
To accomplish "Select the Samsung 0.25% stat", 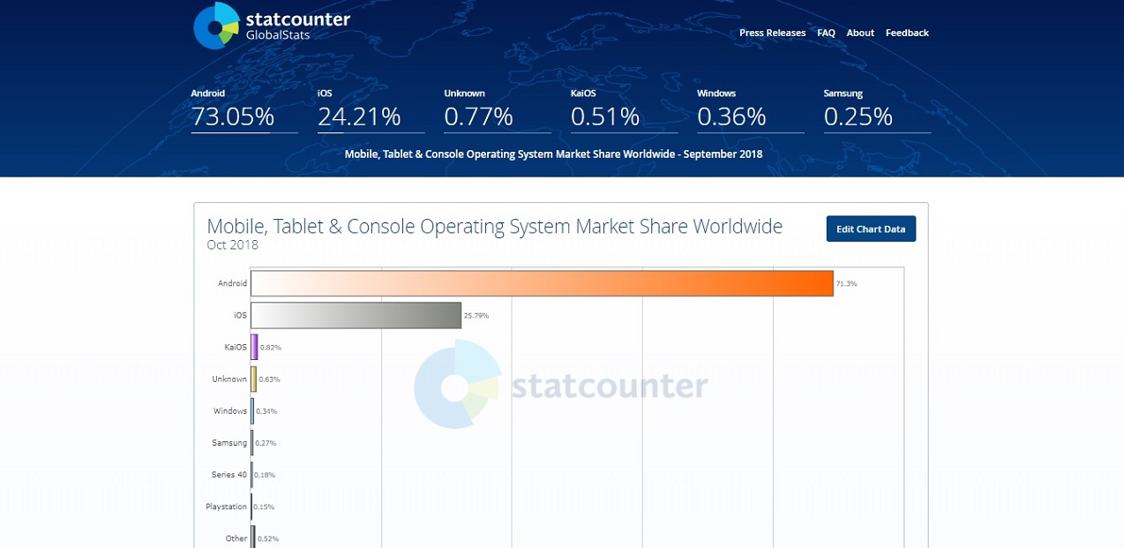I will [x=877, y=109].
